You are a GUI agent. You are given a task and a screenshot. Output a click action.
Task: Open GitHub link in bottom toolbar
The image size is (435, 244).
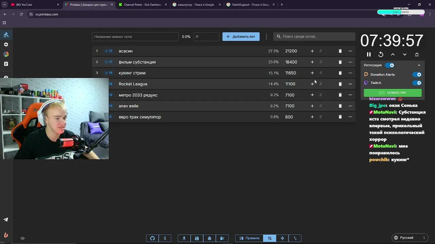(153, 238)
